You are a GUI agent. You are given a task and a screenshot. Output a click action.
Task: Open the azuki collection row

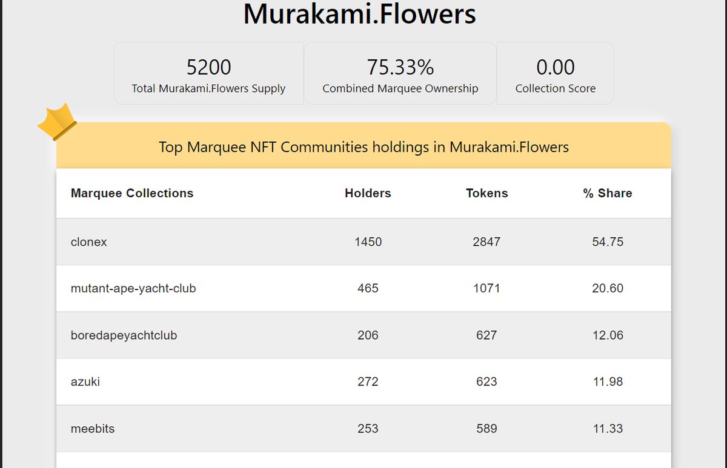point(363,381)
